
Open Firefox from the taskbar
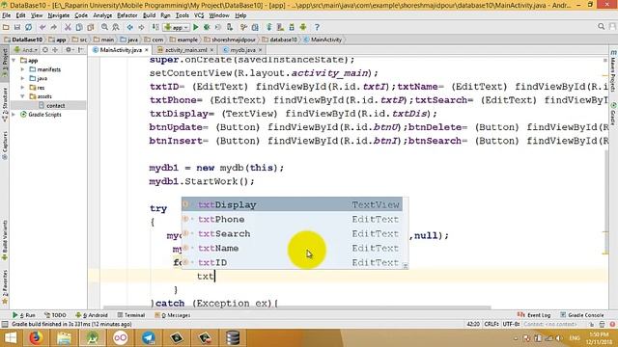click(x=36, y=338)
